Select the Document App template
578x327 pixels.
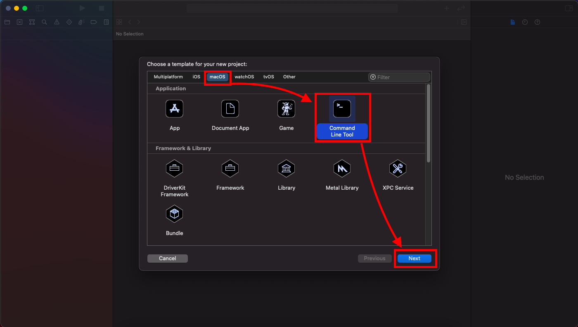pos(230,115)
